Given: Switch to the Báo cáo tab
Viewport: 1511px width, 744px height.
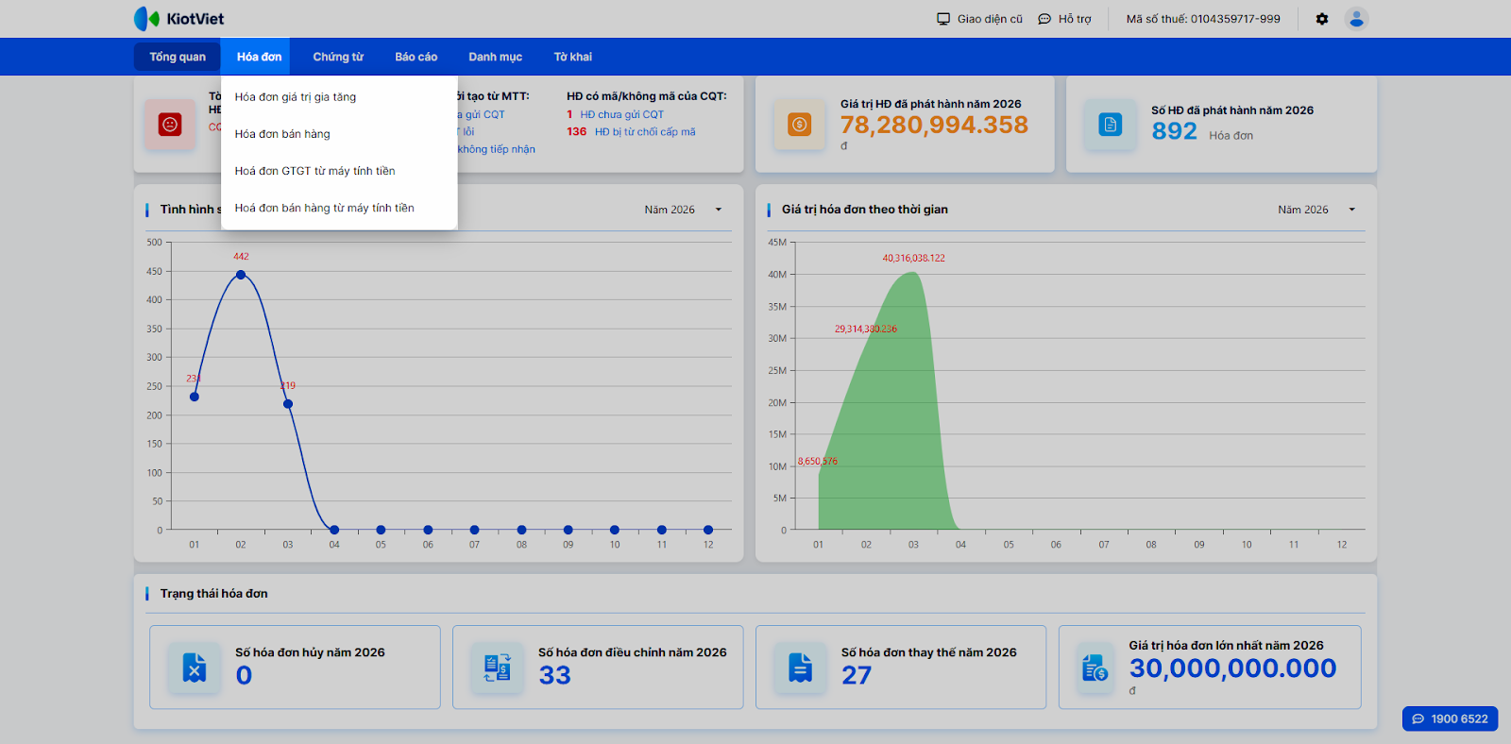Looking at the screenshot, I should (416, 57).
